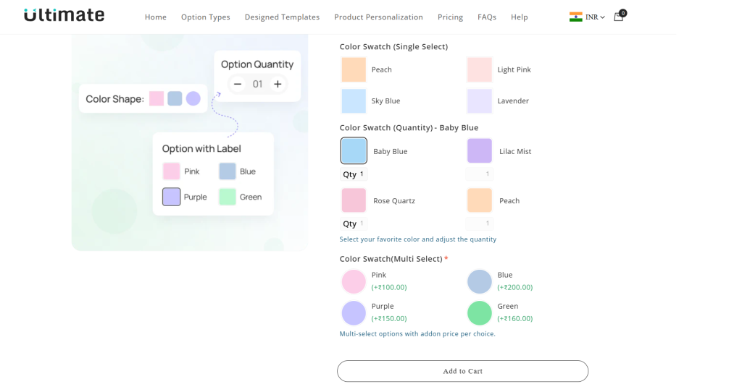
Task: Click the 'Color Swatch (Quantity) - Baby Blue' heading
Action: 409,127
